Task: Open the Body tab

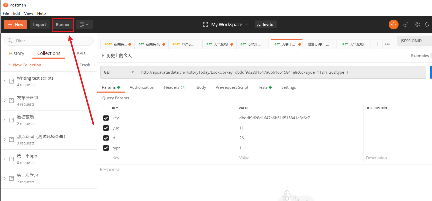Action: pos(201,87)
